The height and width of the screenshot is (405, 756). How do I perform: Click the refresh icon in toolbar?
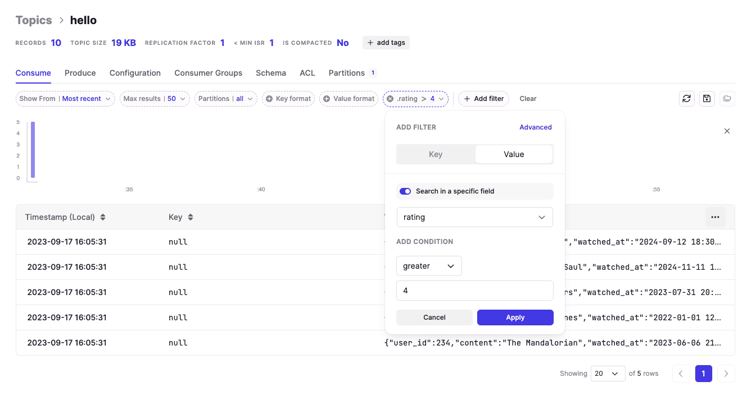pyautogui.click(x=686, y=99)
